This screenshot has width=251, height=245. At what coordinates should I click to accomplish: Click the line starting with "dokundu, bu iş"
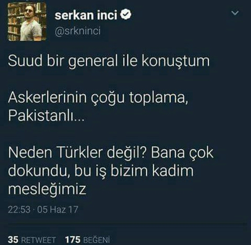point(101,171)
